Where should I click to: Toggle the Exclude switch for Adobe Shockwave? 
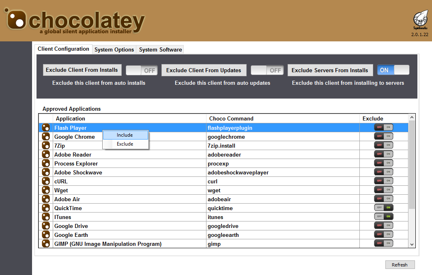(383, 172)
